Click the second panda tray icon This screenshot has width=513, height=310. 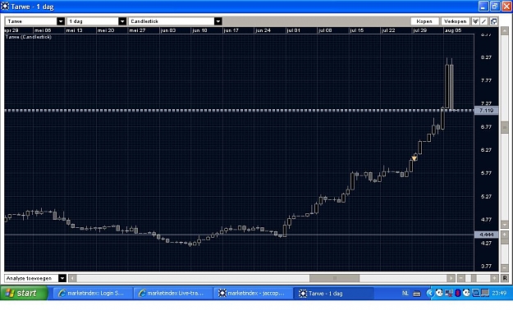click(466, 293)
